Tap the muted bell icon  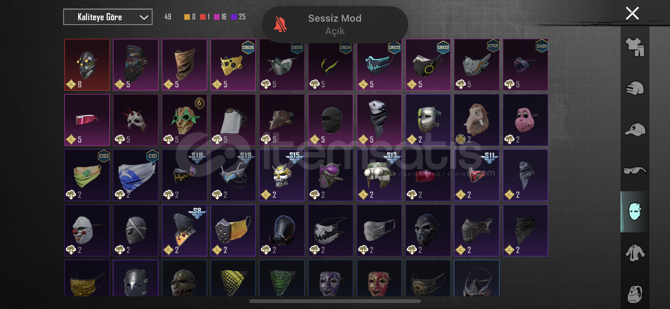(x=280, y=24)
